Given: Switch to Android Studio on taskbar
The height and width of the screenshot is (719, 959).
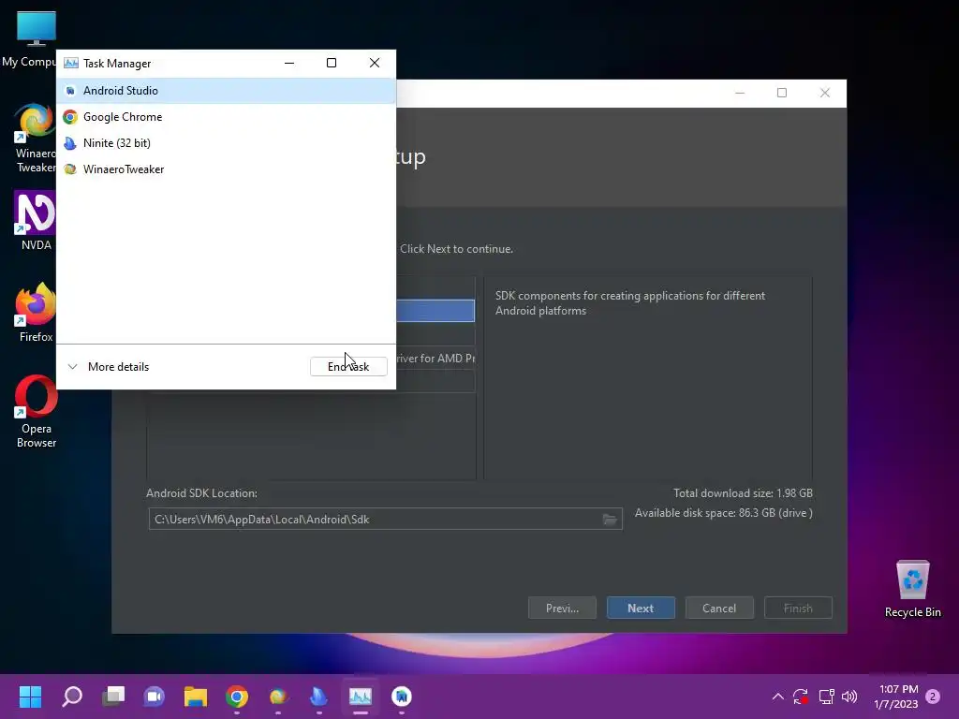Looking at the screenshot, I should (x=401, y=697).
